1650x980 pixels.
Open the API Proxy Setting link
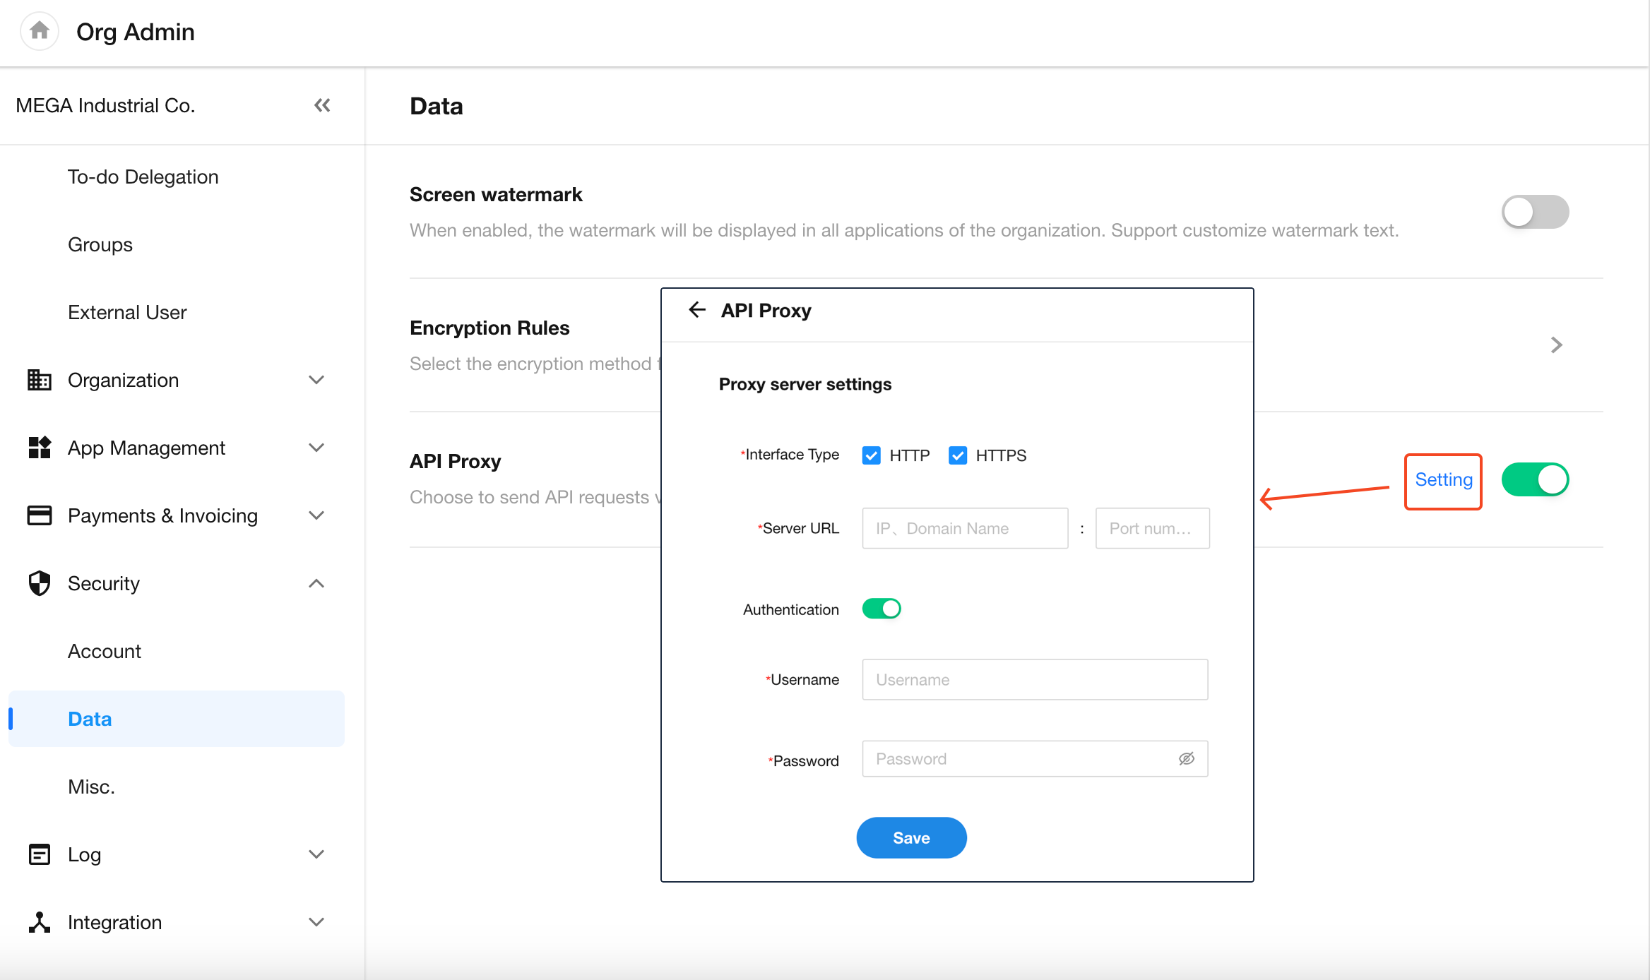pyautogui.click(x=1443, y=480)
